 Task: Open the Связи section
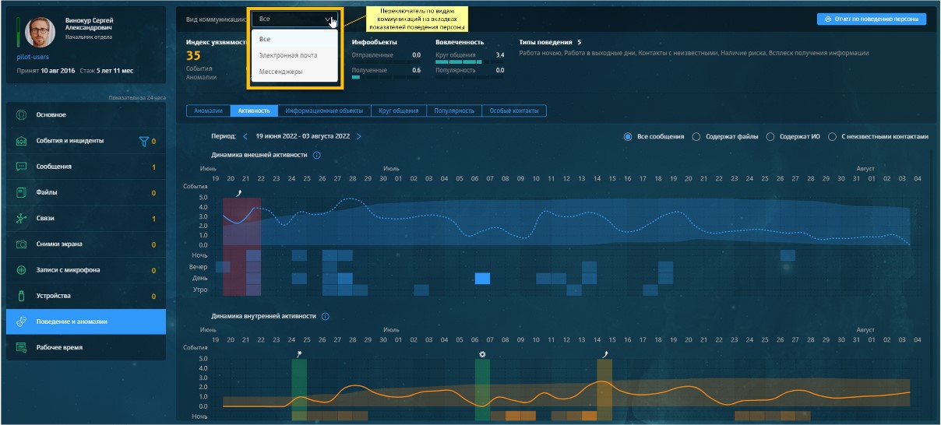click(x=86, y=219)
